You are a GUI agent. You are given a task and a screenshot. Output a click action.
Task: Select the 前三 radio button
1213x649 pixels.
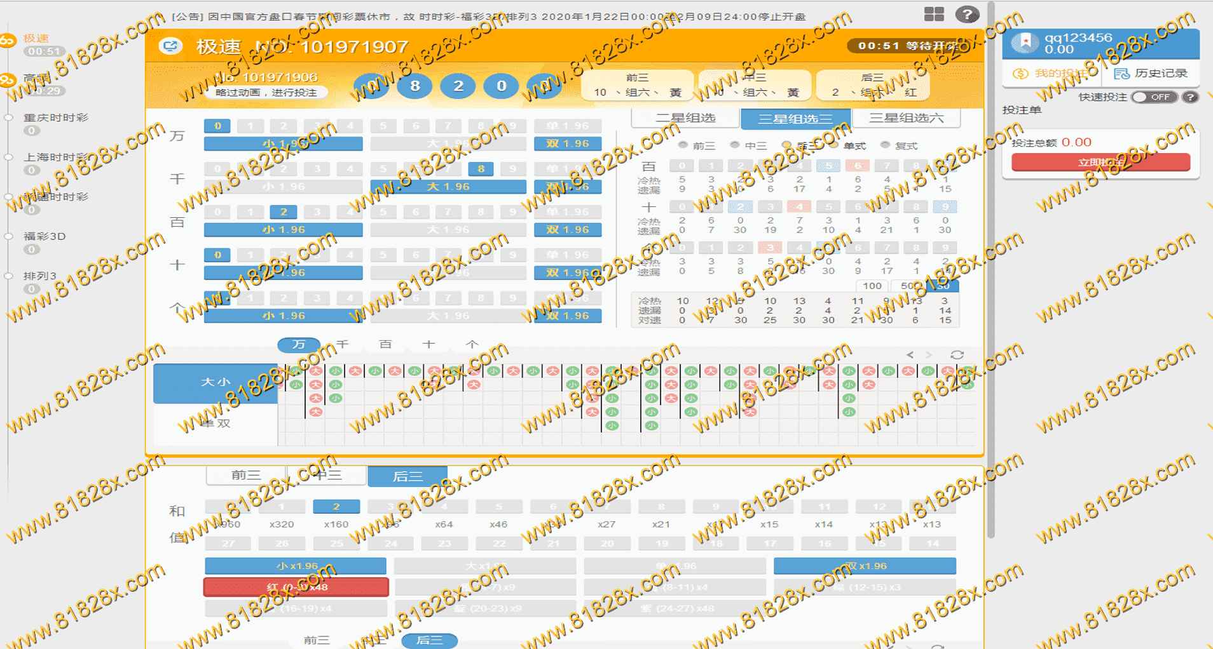coord(683,145)
